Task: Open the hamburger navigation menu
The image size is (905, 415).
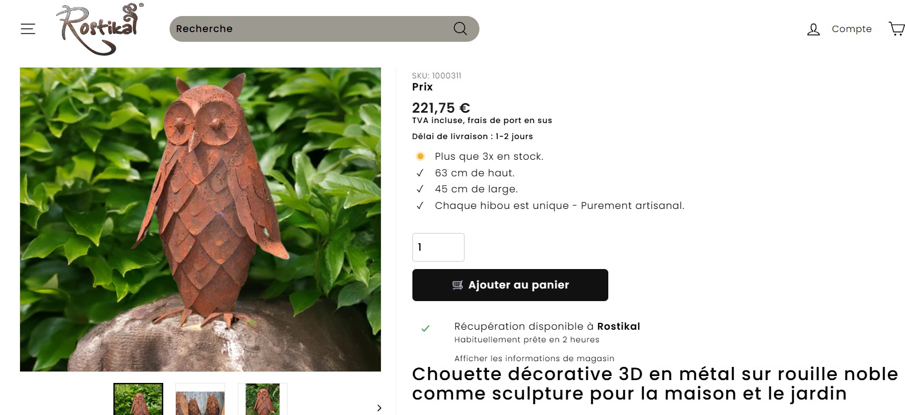Action: coord(28,29)
